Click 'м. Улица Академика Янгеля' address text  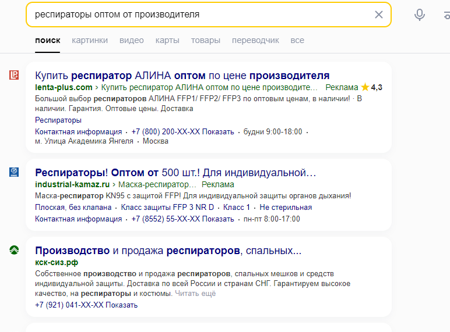[x=84, y=141]
